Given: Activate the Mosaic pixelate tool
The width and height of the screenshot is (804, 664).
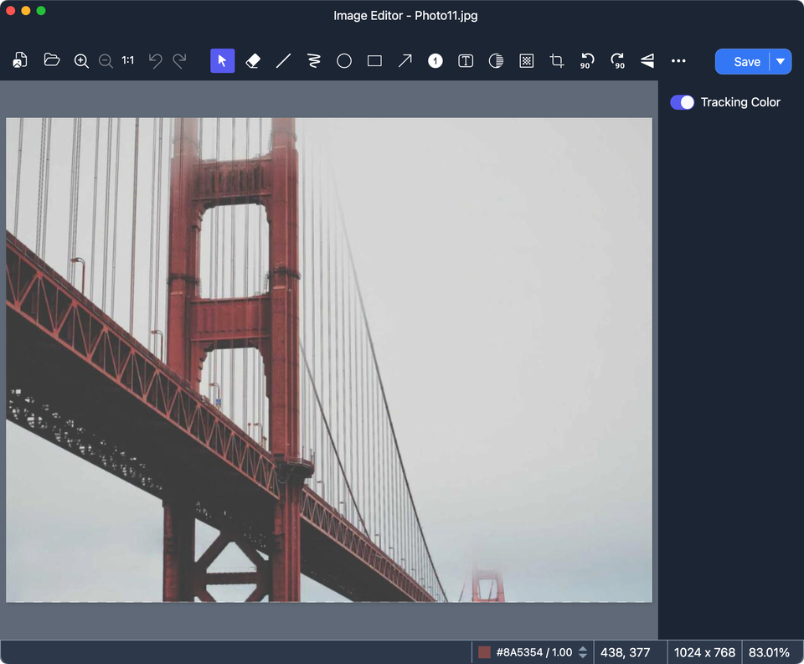Looking at the screenshot, I should point(526,60).
